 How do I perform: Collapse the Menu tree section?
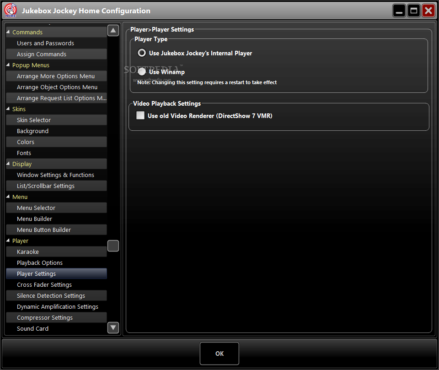pos(8,197)
